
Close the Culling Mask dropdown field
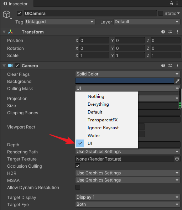click(x=128, y=88)
